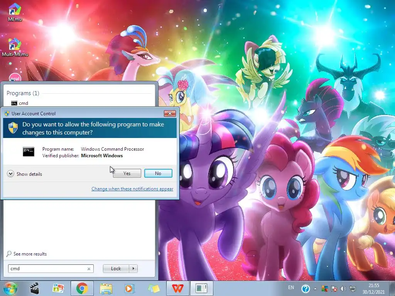Open the clapperboard video app on taskbar

click(x=34, y=288)
